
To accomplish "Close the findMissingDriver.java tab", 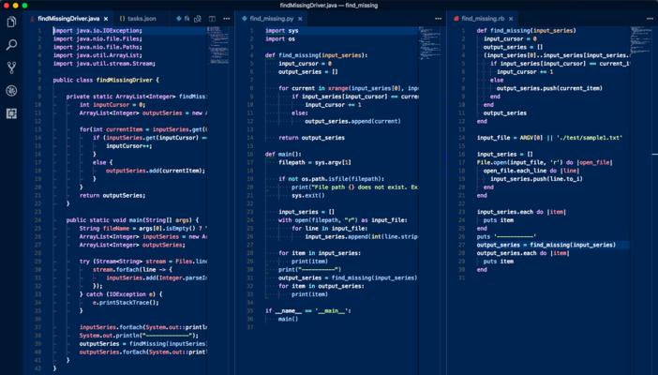I will (x=106, y=19).
